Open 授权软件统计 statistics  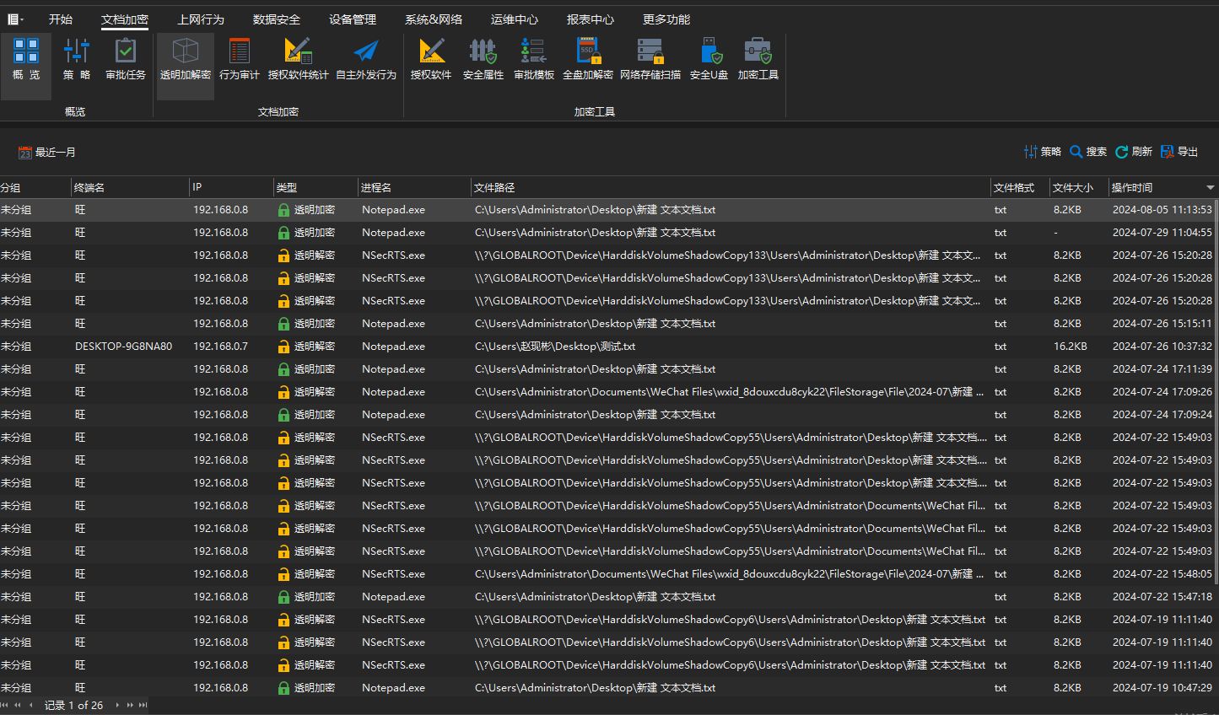298,59
